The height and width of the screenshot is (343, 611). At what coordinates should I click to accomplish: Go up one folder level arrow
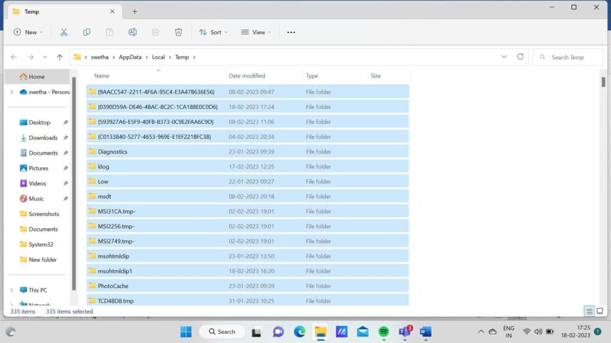pyautogui.click(x=60, y=57)
